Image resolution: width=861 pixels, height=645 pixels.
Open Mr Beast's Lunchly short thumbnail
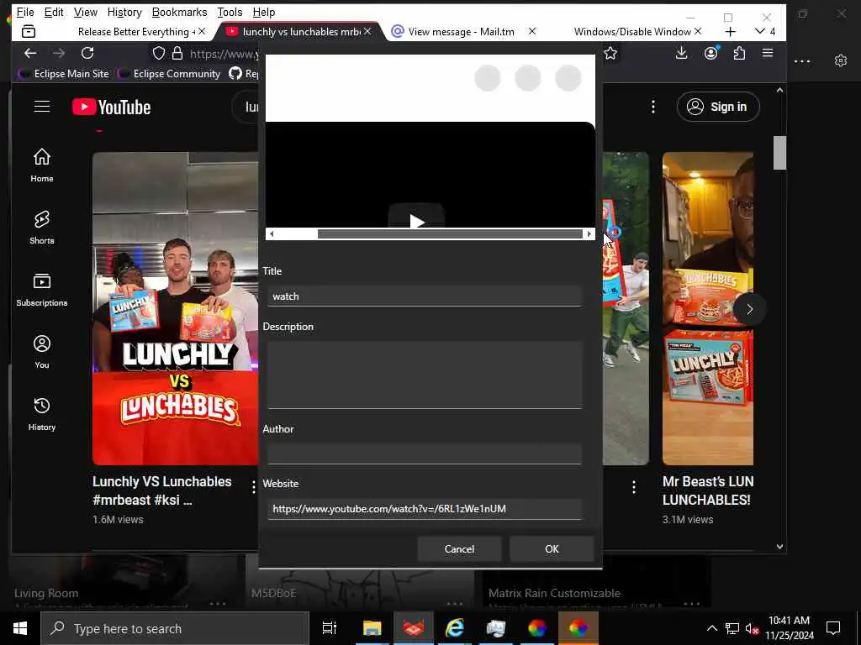707,309
